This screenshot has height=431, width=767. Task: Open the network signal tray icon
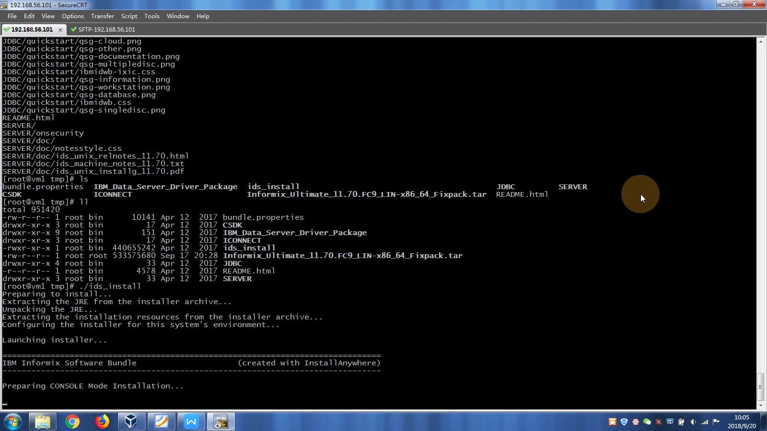(x=705, y=421)
